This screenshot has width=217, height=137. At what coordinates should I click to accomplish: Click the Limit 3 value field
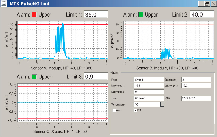96,77
